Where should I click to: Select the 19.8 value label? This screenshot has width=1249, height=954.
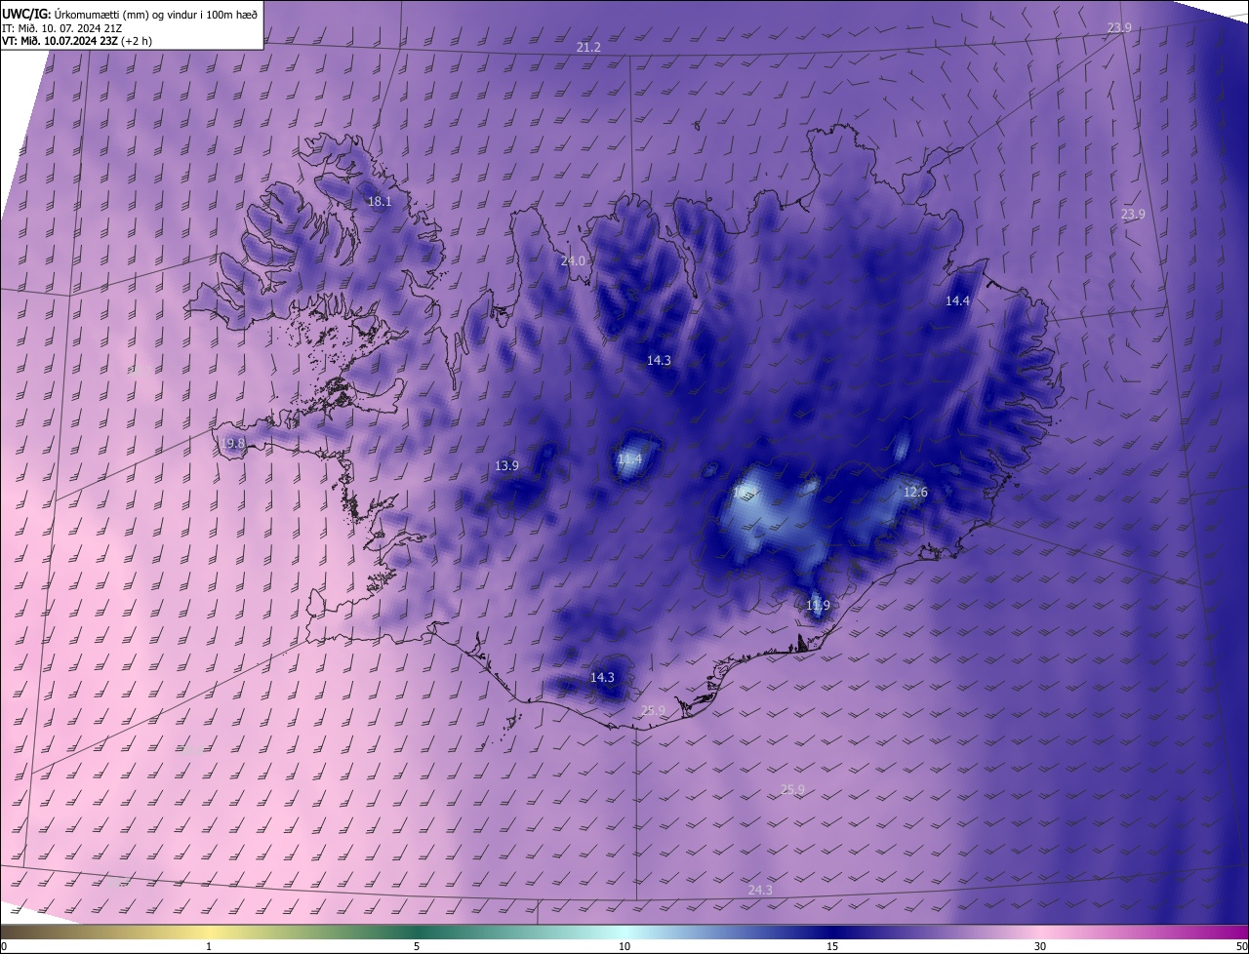tap(232, 443)
